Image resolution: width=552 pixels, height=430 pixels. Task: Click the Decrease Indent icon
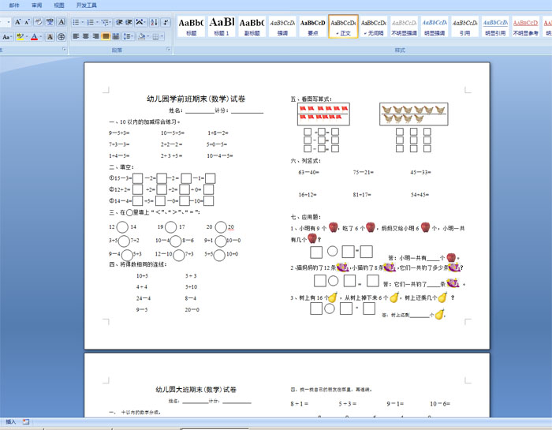[119, 23]
